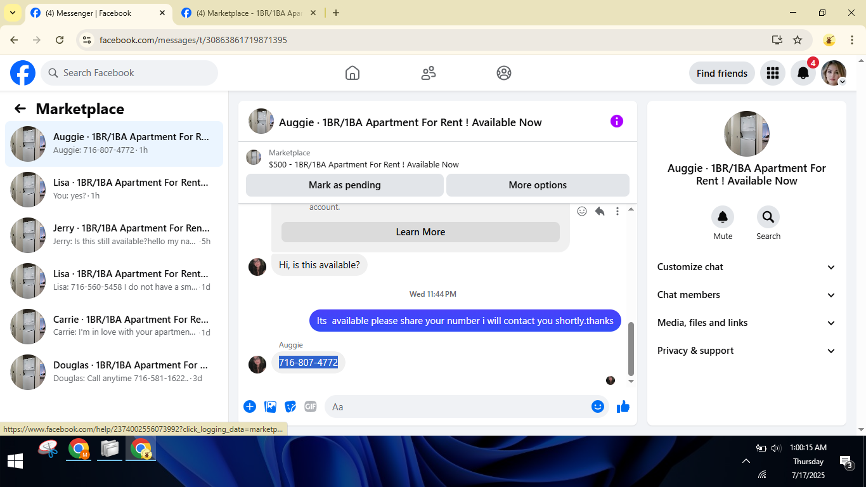Viewport: 866px width, 487px height.
Task: Search in conversation using magnifier
Action: (x=768, y=223)
